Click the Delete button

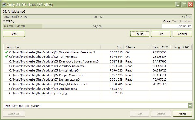pos(161,114)
